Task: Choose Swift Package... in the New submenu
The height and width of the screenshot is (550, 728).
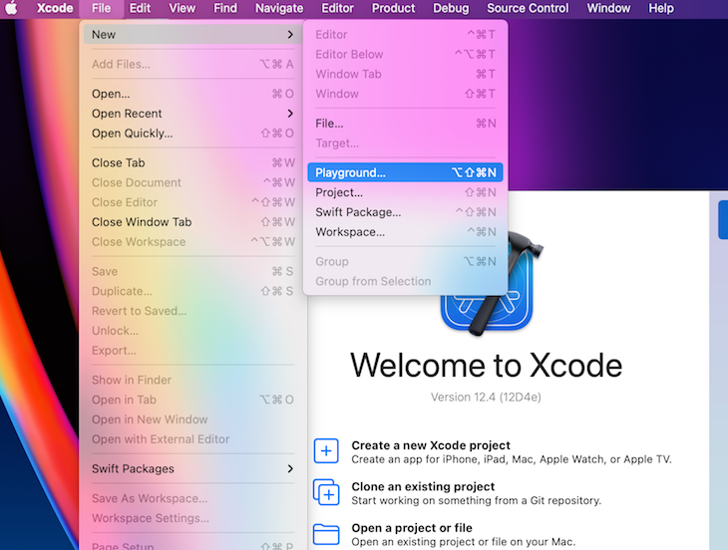Action: point(405,212)
